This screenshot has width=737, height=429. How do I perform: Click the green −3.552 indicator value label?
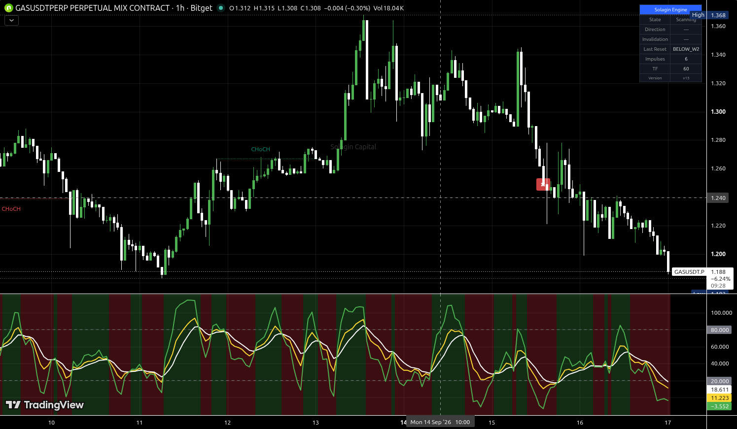(x=720, y=406)
